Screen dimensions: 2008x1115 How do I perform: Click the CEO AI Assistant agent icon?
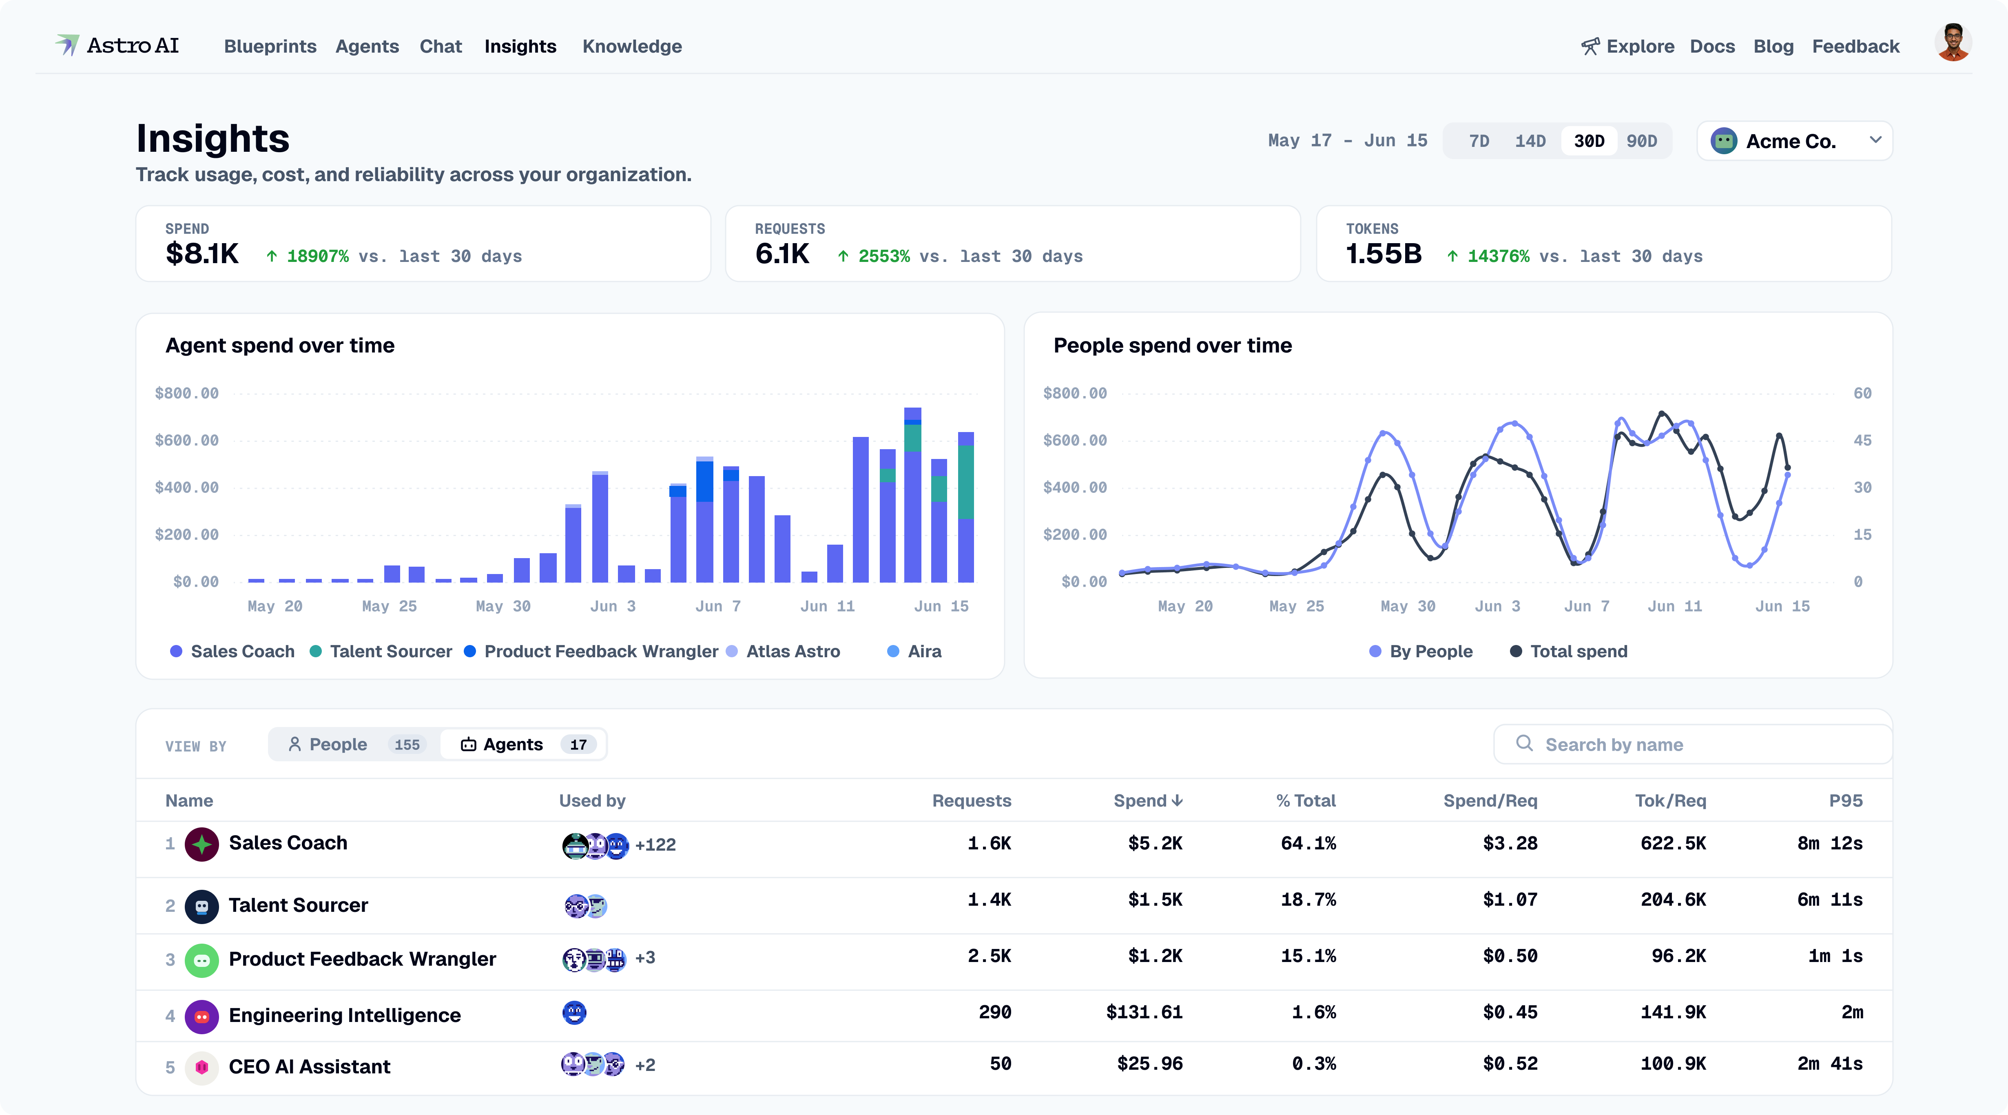pos(202,1067)
